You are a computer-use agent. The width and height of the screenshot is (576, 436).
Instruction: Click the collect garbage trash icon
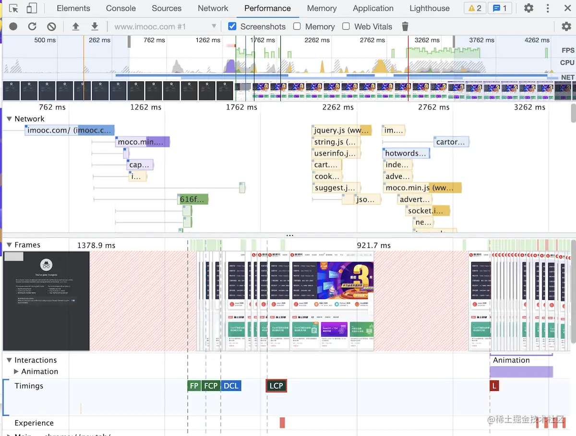click(x=405, y=26)
